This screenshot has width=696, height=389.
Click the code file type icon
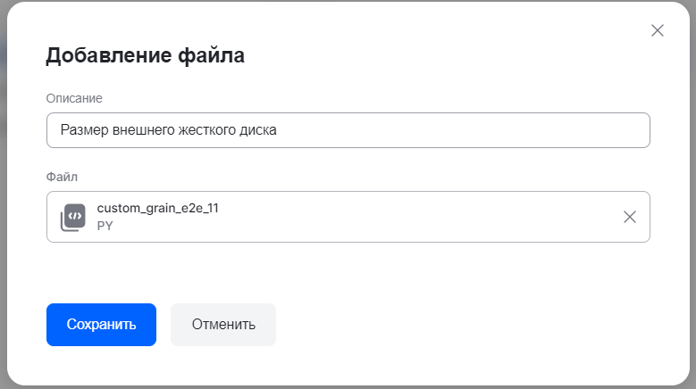73,217
